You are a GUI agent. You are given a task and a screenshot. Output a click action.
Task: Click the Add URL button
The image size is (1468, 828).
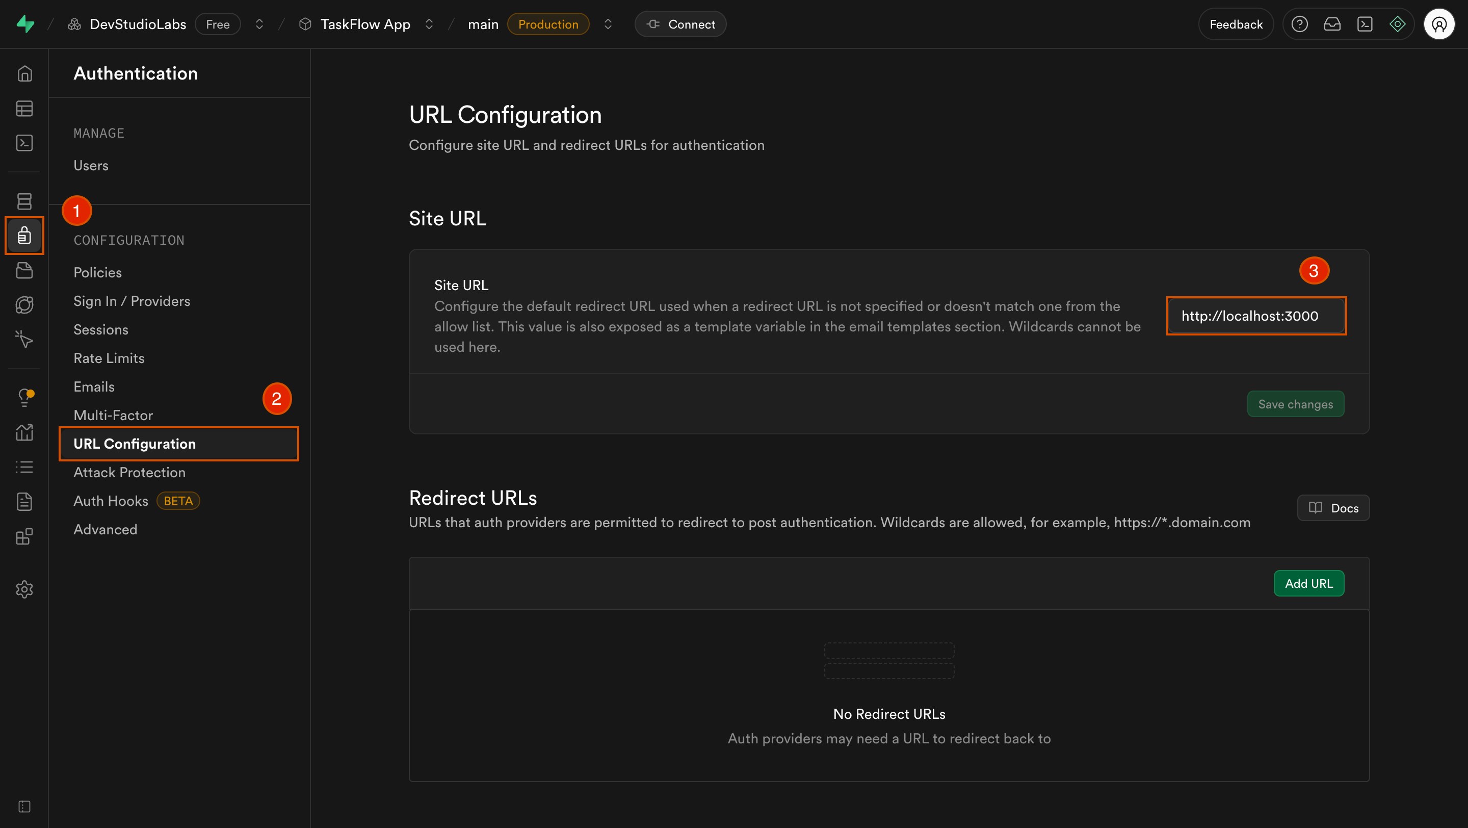point(1309,583)
